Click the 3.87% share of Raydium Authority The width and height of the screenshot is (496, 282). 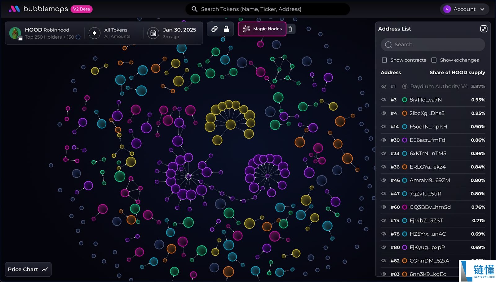click(478, 86)
